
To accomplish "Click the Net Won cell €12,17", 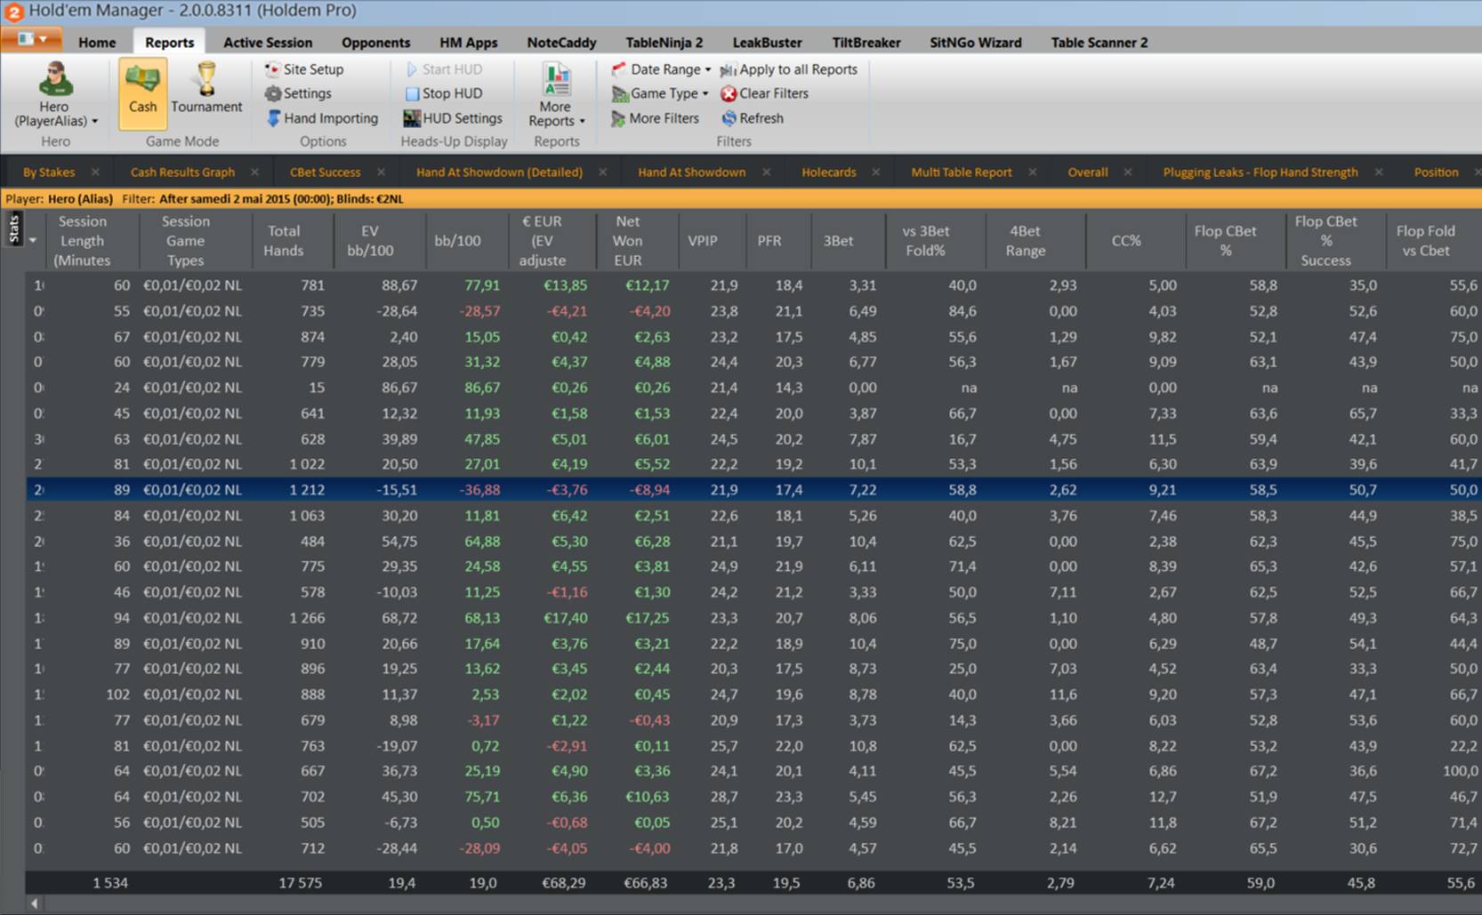I will [x=647, y=285].
